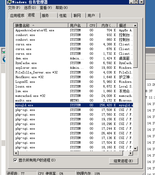Open the 选项(O) menu

click(x=30, y=8)
